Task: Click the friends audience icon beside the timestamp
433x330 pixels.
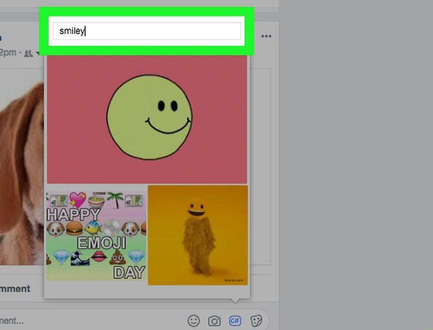Action: pos(28,53)
